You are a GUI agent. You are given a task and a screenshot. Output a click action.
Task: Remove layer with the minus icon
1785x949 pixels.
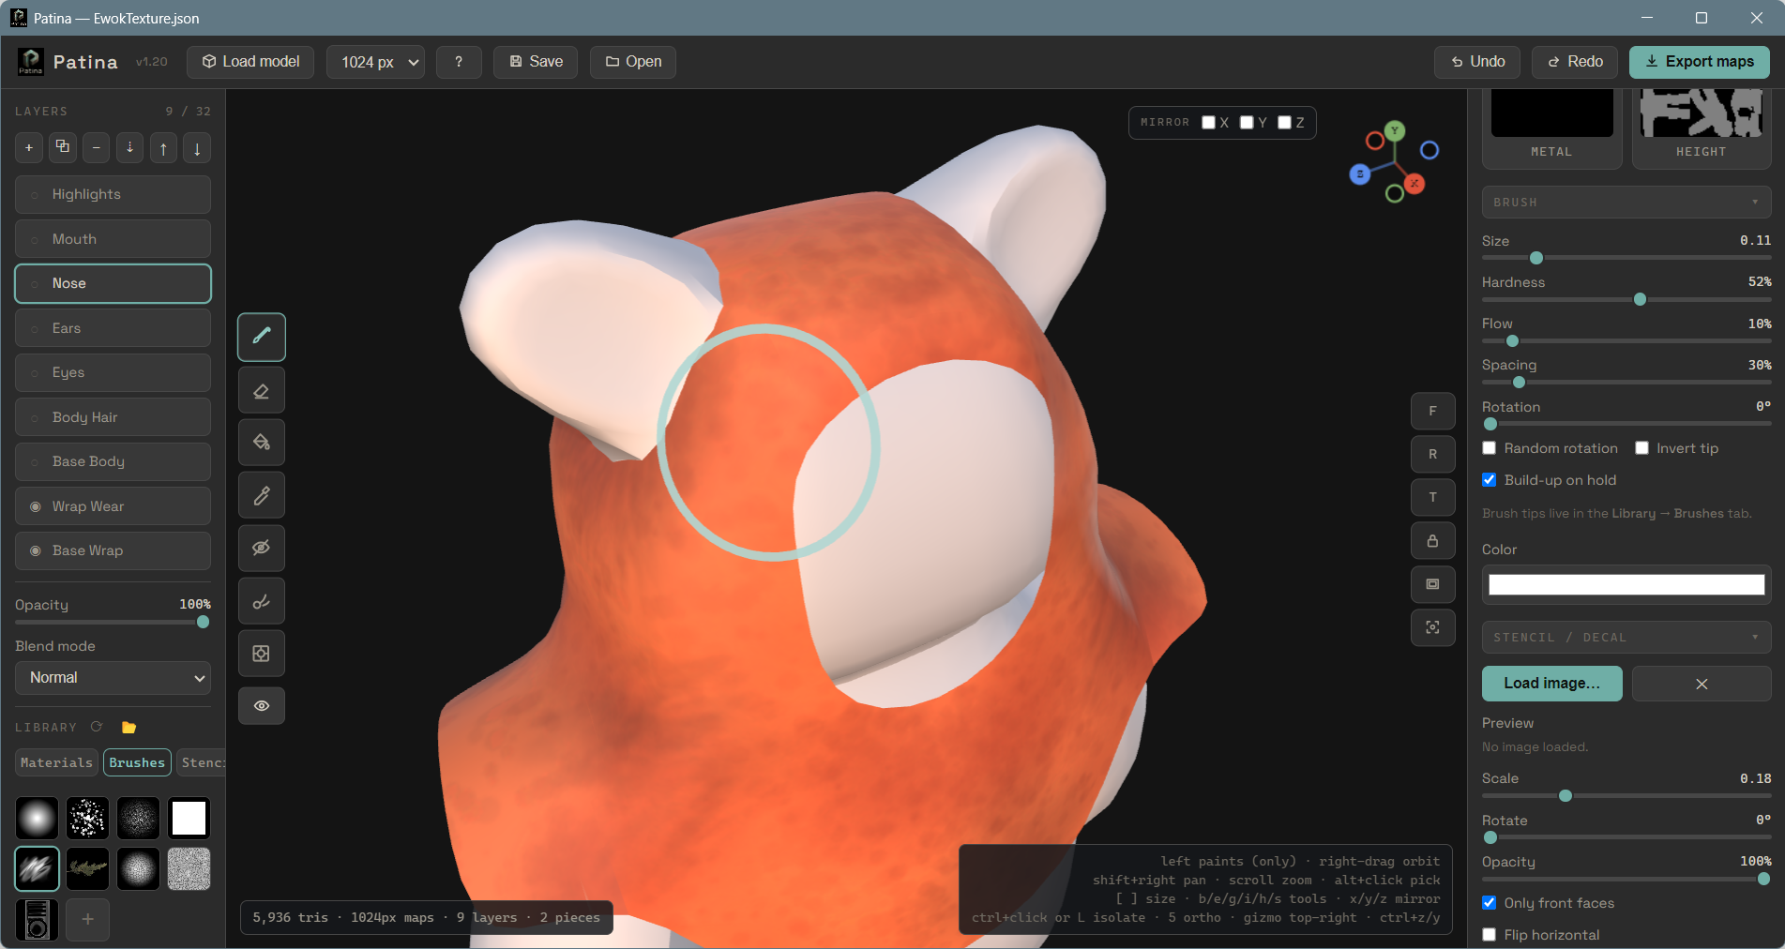tap(97, 147)
